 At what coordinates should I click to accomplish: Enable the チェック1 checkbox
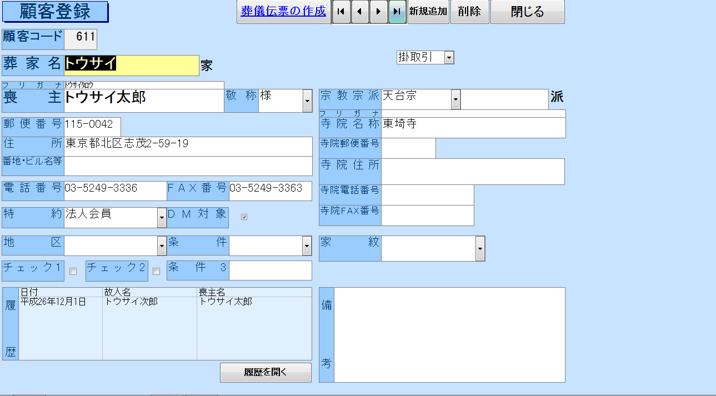point(73,272)
